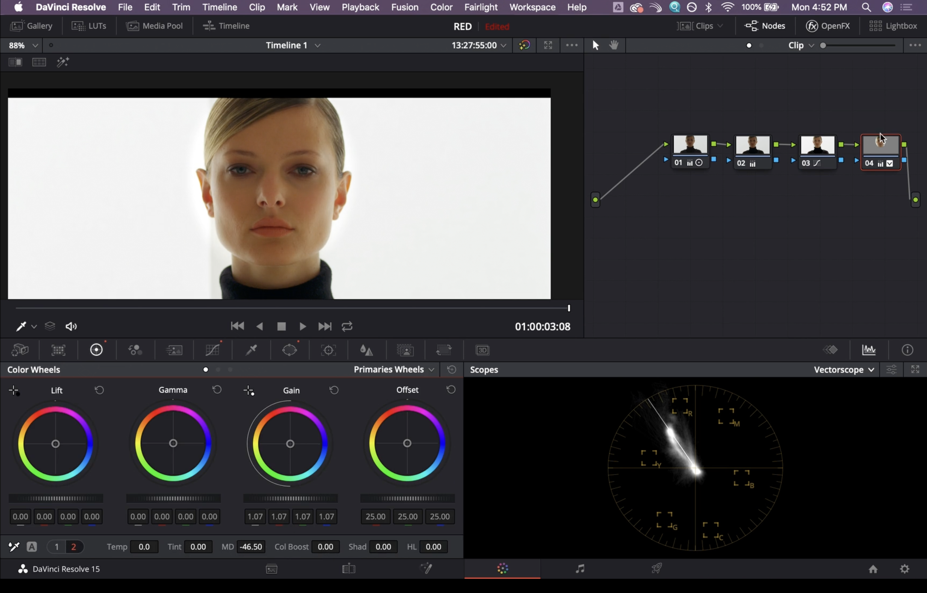The image size is (927, 593).
Task: Switch to the Fairlight page tab
Action: pyautogui.click(x=579, y=569)
